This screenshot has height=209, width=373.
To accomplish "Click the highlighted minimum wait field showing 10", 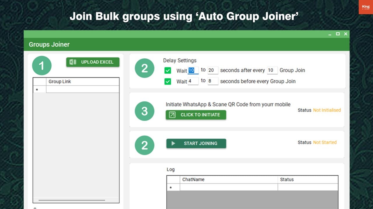I will (x=193, y=70).
